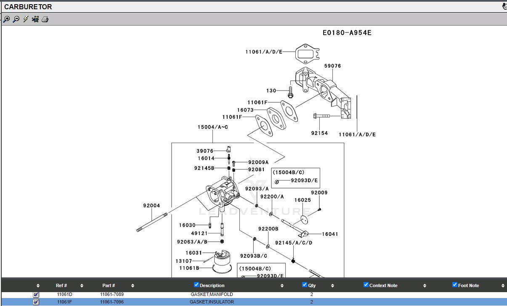This screenshot has height=306, width=507.
Task: Click the hand icon at top right
Action: coord(504,6)
